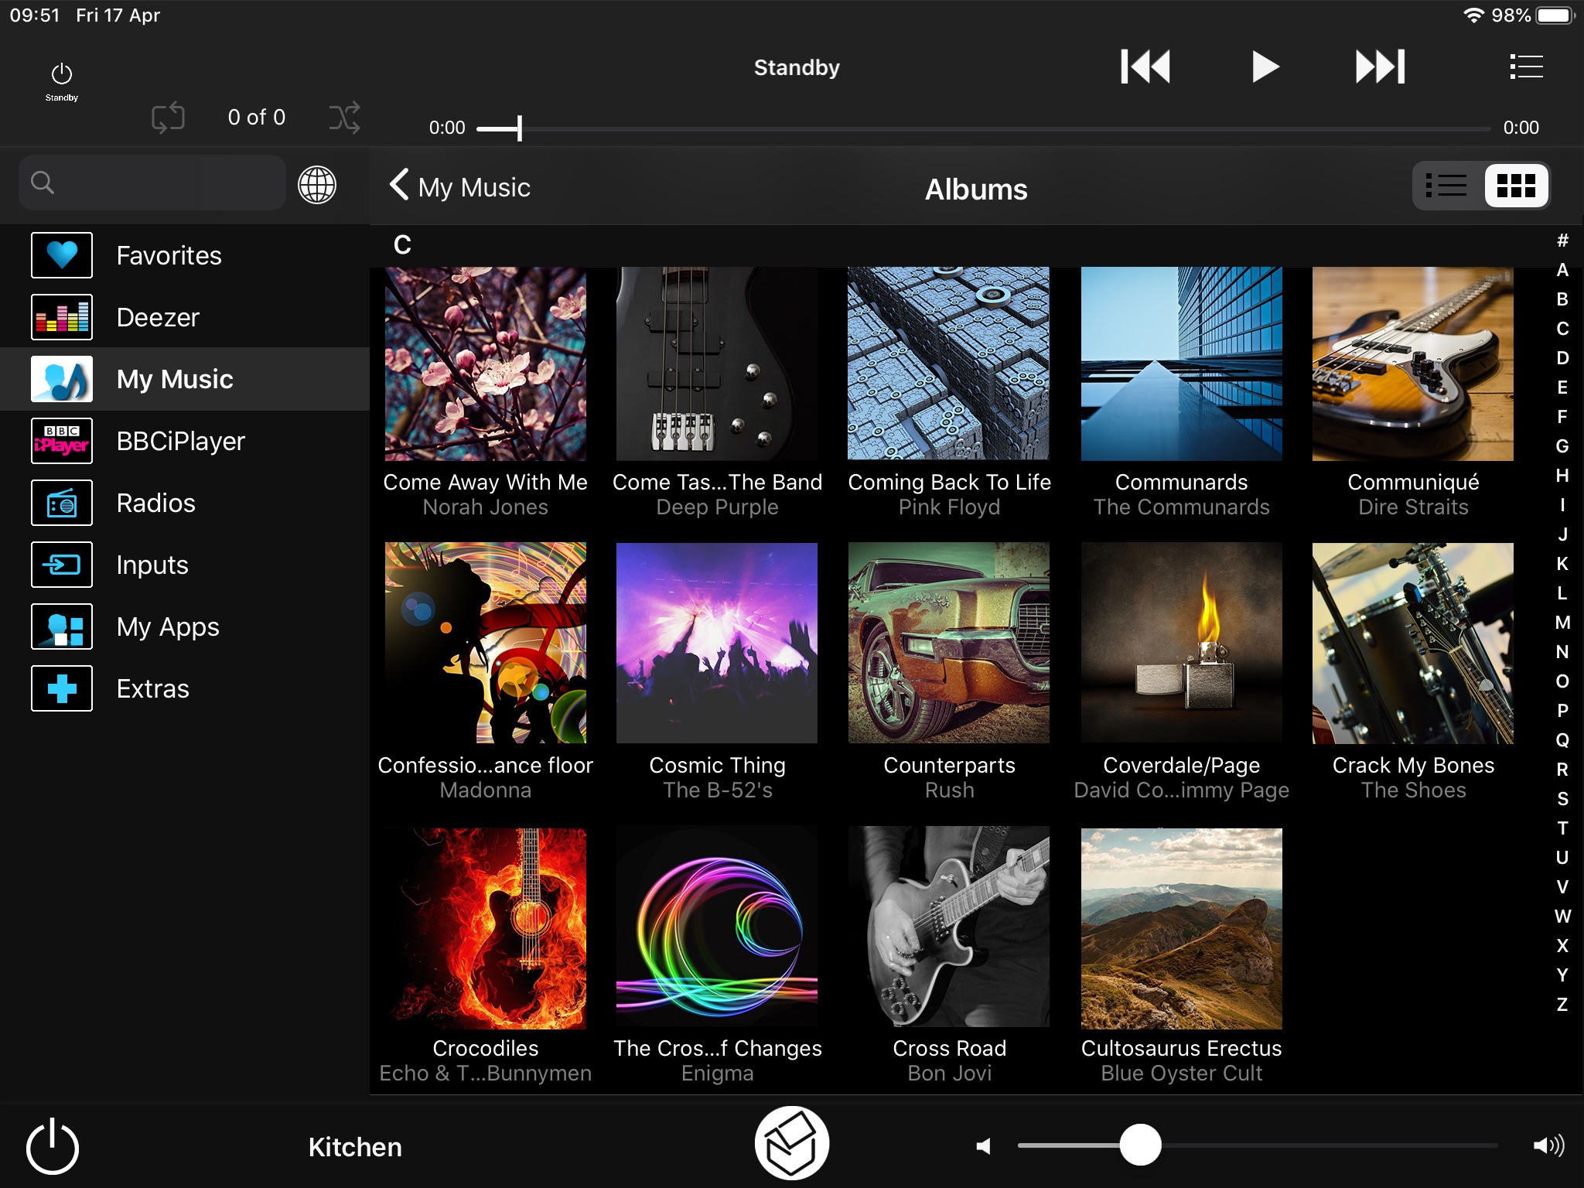This screenshot has height=1188, width=1584.
Task: Open the play queue list icon
Action: 1525,67
